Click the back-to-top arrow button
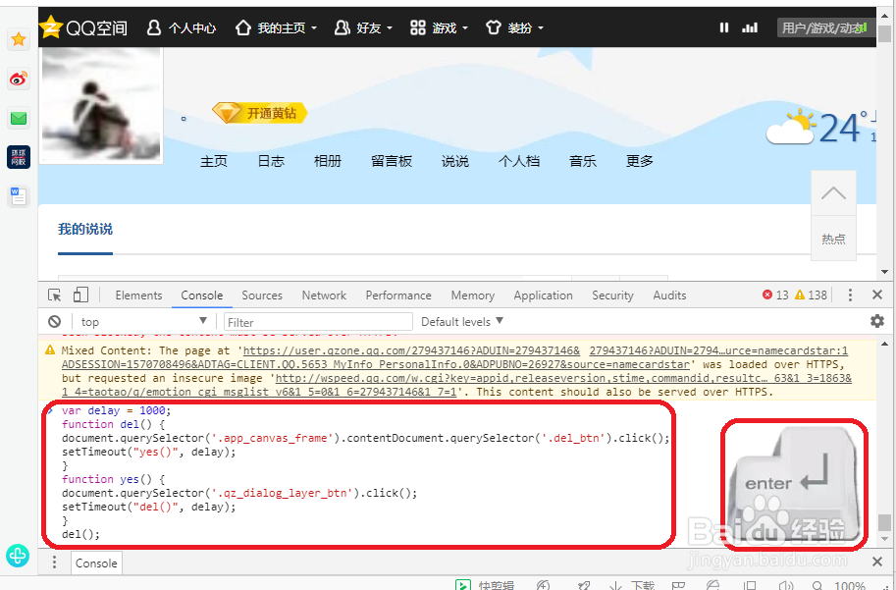Viewport: 896px width, 590px height. (x=833, y=193)
